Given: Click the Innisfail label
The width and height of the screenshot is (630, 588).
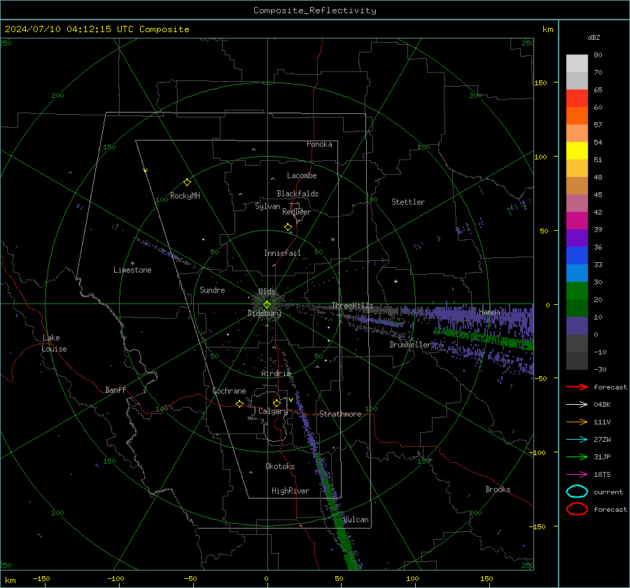Looking at the screenshot, I should [x=282, y=253].
